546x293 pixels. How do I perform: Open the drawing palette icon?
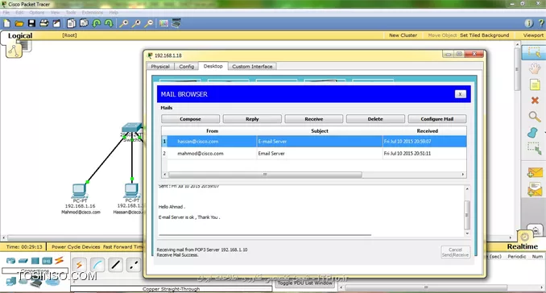(x=163, y=23)
